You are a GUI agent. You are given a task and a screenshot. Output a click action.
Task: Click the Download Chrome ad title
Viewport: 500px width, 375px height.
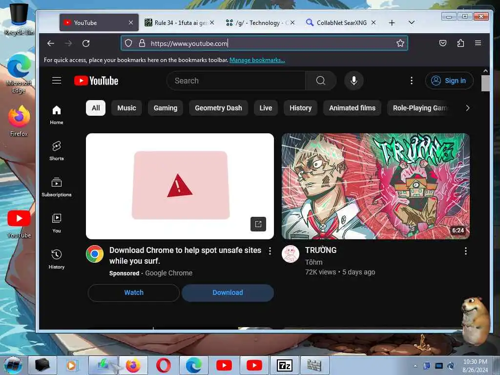[185, 255]
